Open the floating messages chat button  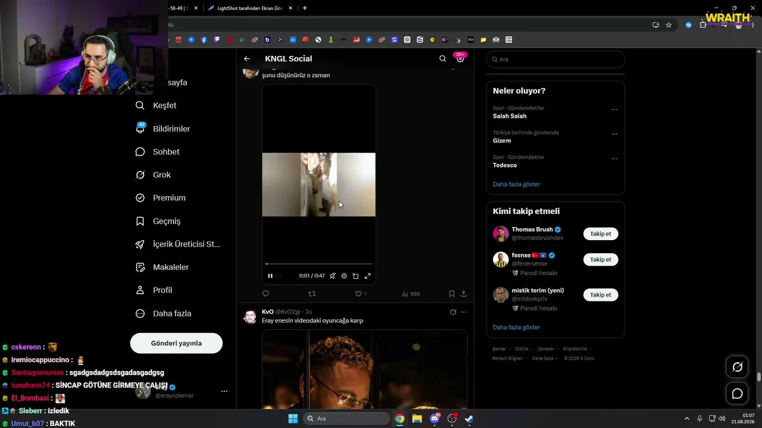pyautogui.click(x=737, y=394)
